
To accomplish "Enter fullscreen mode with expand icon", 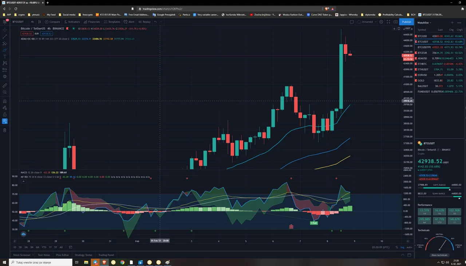I will pyautogui.click(x=388, y=22).
